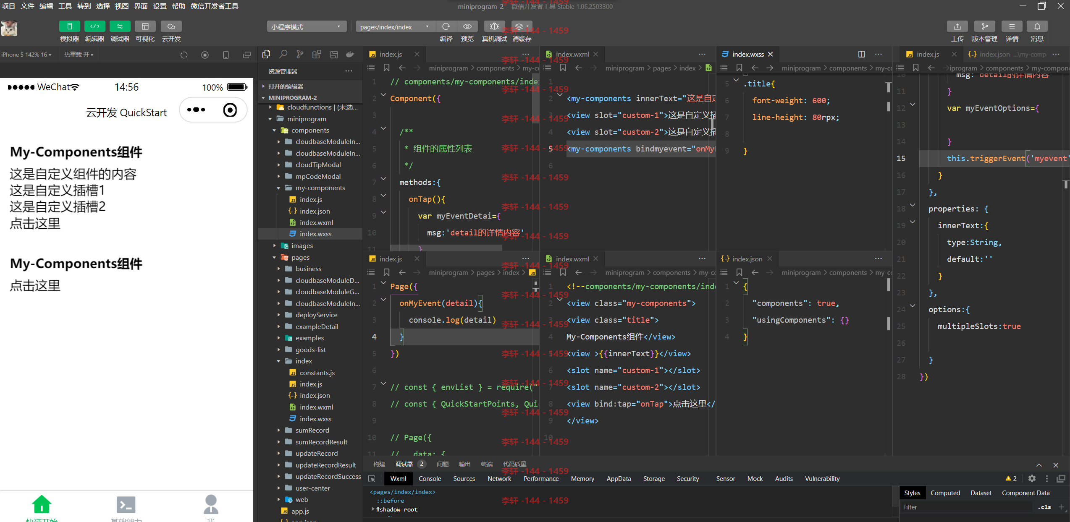Detach simulator window icon
This screenshot has width=1070, height=522.
[247, 55]
